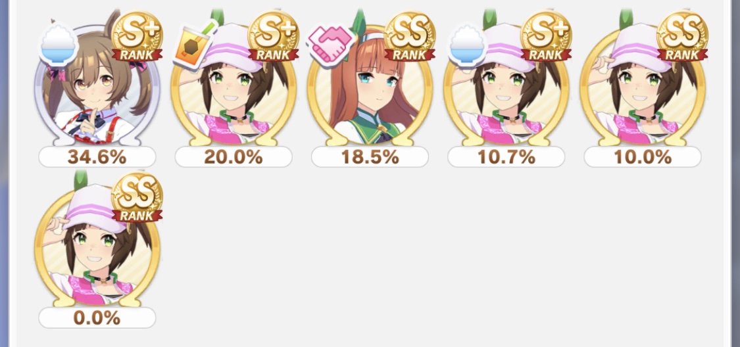
Task: Click the SS rank badge on the 10.0% character
Action: pos(682,36)
